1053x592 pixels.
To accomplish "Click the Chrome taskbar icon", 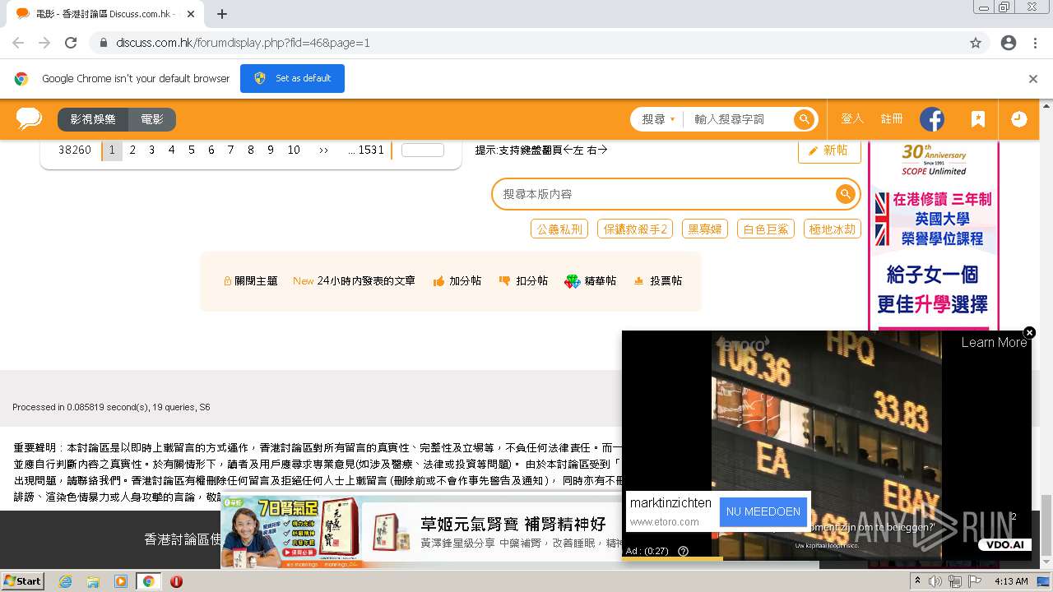I will (x=149, y=581).
